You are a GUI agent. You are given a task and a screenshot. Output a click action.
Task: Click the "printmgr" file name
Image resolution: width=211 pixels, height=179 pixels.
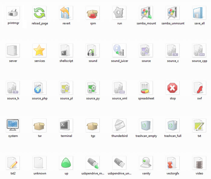pos(14,23)
